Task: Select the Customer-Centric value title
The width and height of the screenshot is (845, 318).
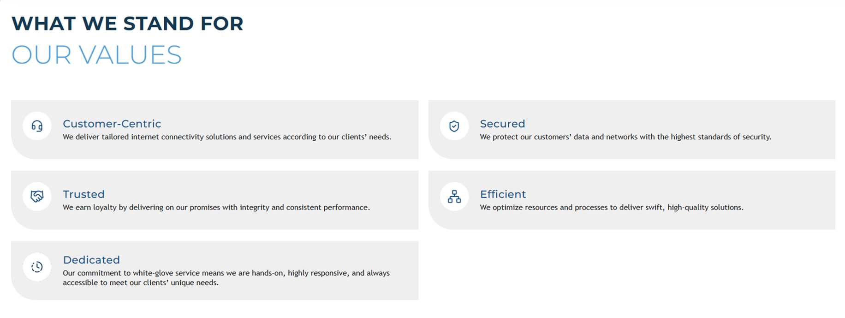Action: coord(112,124)
